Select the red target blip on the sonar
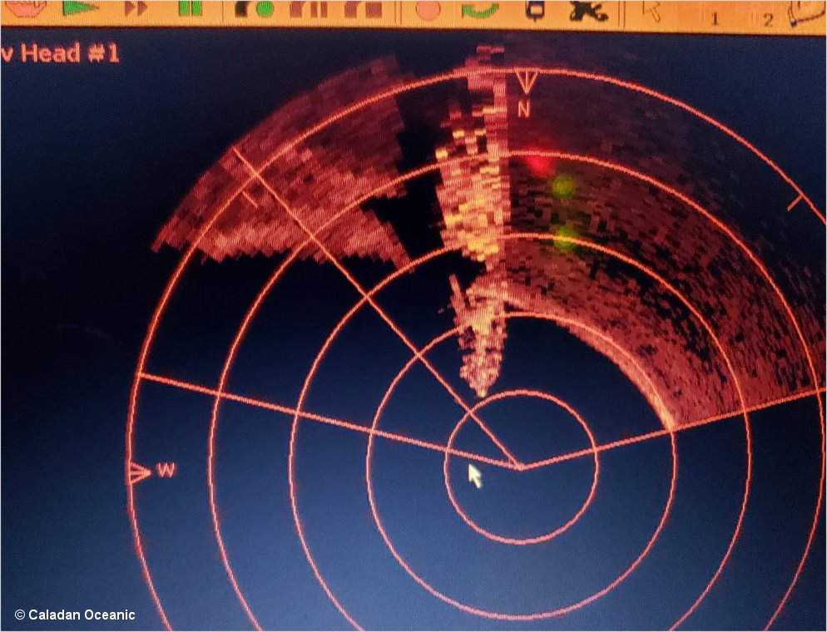Screen dimensions: 827x632 click(541, 162)
